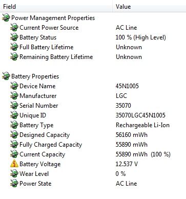Click the Battery Type row icon
This screenshot has height=199, width=186.
coord(14,125)
